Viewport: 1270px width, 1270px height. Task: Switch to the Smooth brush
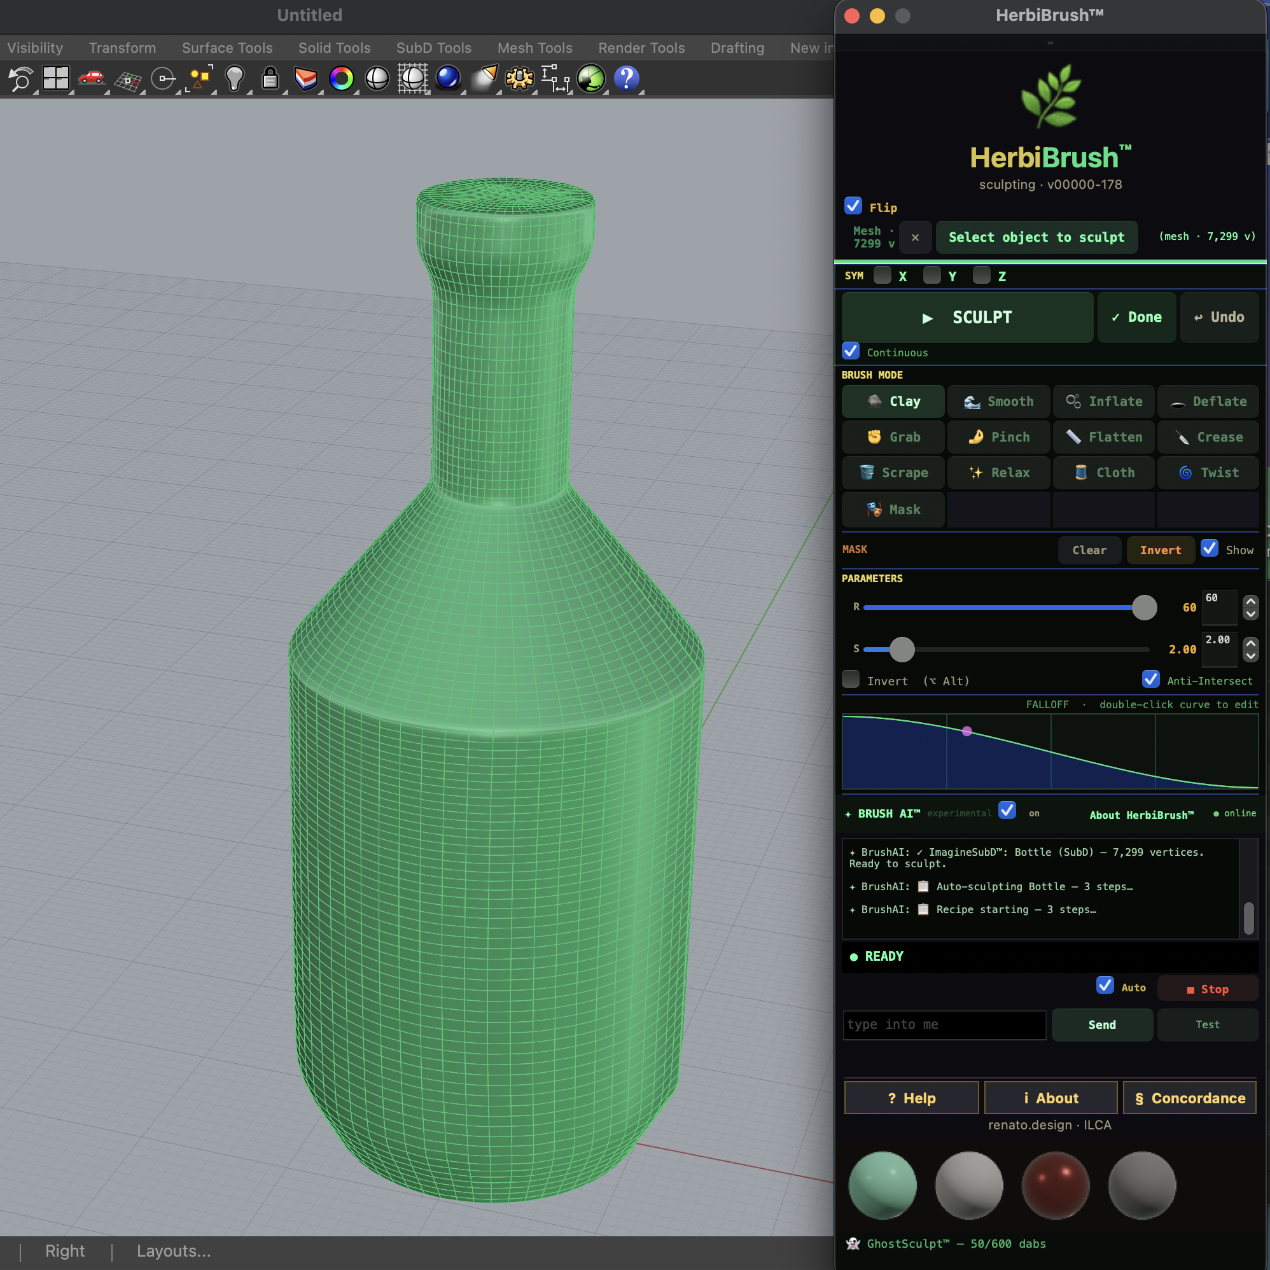click(x=998, y=401)
